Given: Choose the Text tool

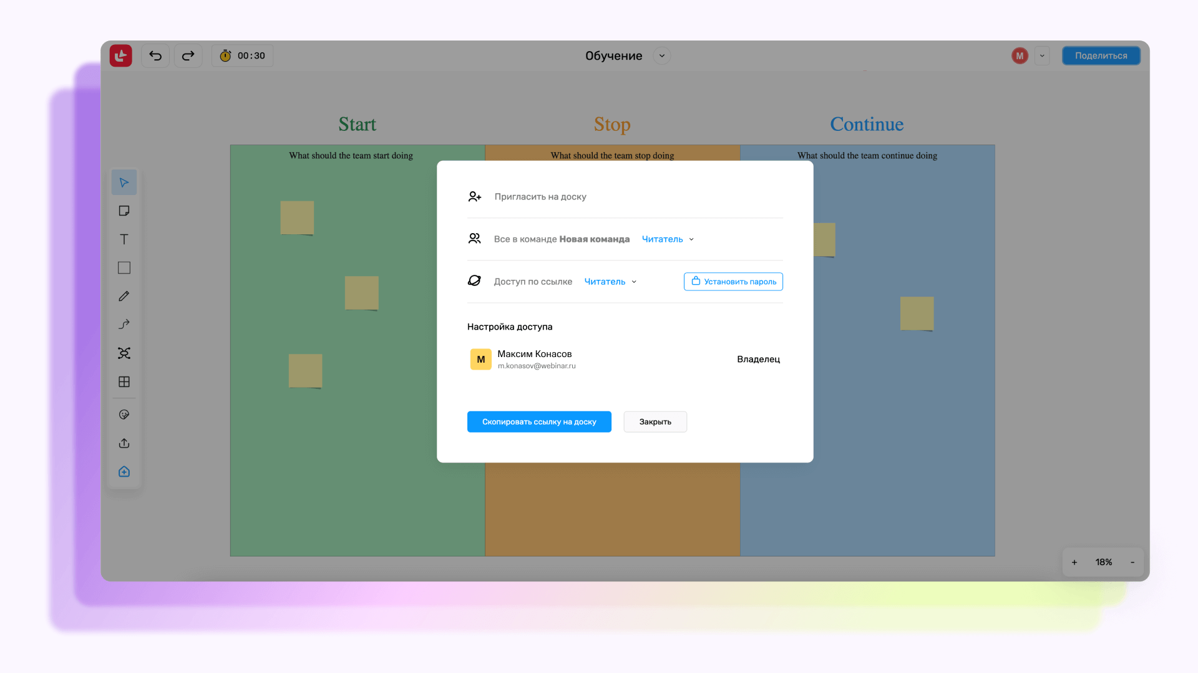Looking at the screenshot, I should click(124, 239).
